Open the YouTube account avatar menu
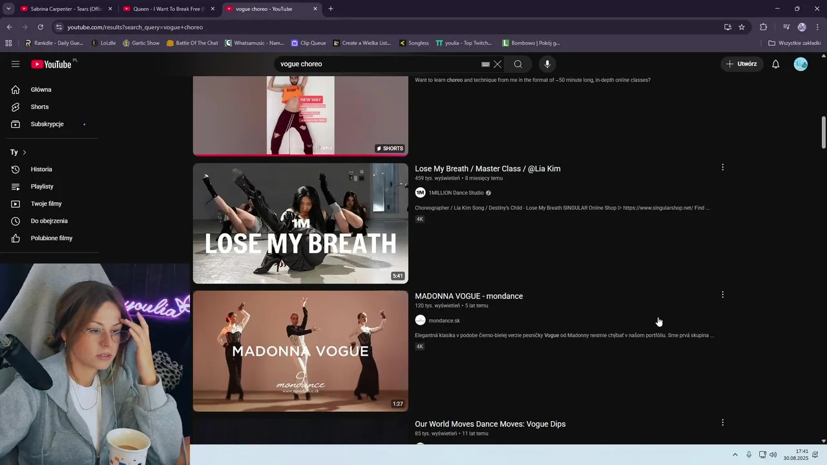827x465 pixels. 801,64
